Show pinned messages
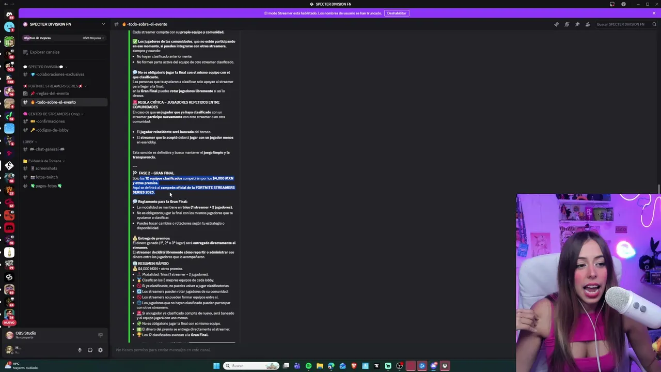The height and width of the screenshot is (372, 661). pos(577,24)
